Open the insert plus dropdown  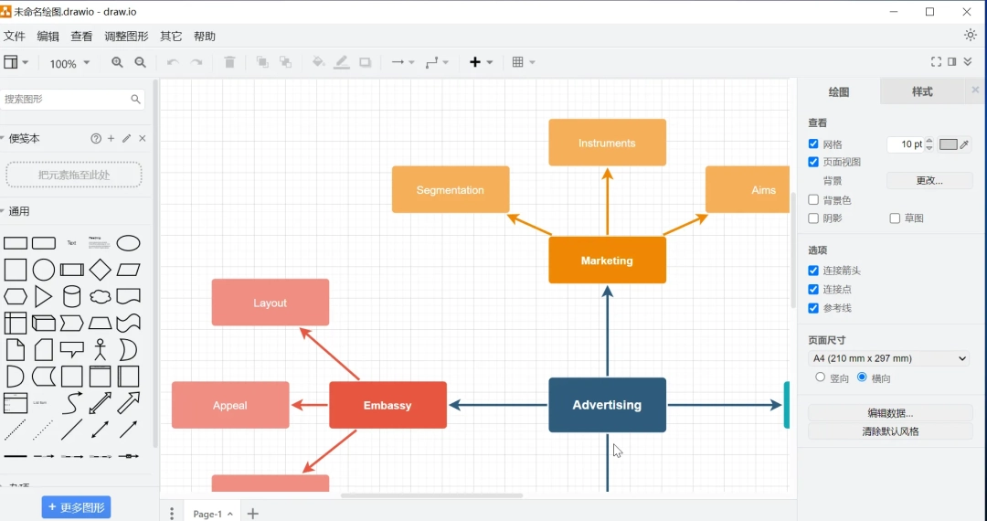481,62
